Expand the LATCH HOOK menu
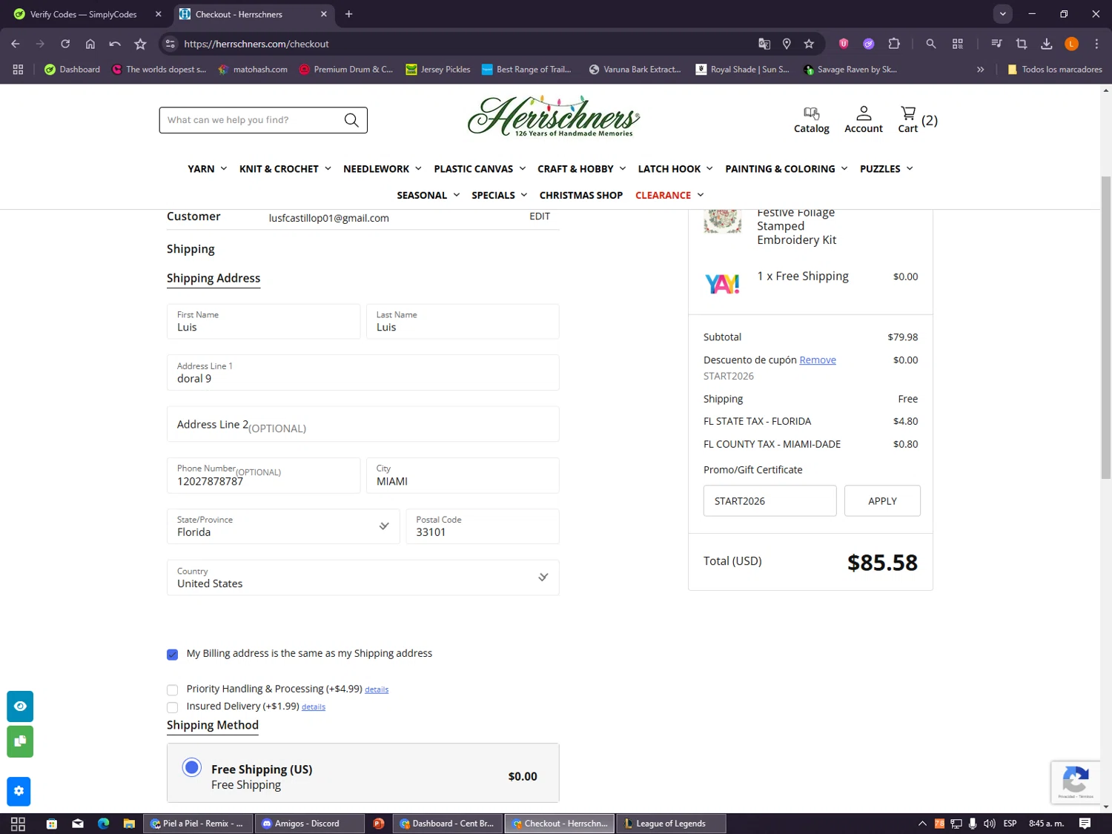1112x834 pixels. coord(675,169)
